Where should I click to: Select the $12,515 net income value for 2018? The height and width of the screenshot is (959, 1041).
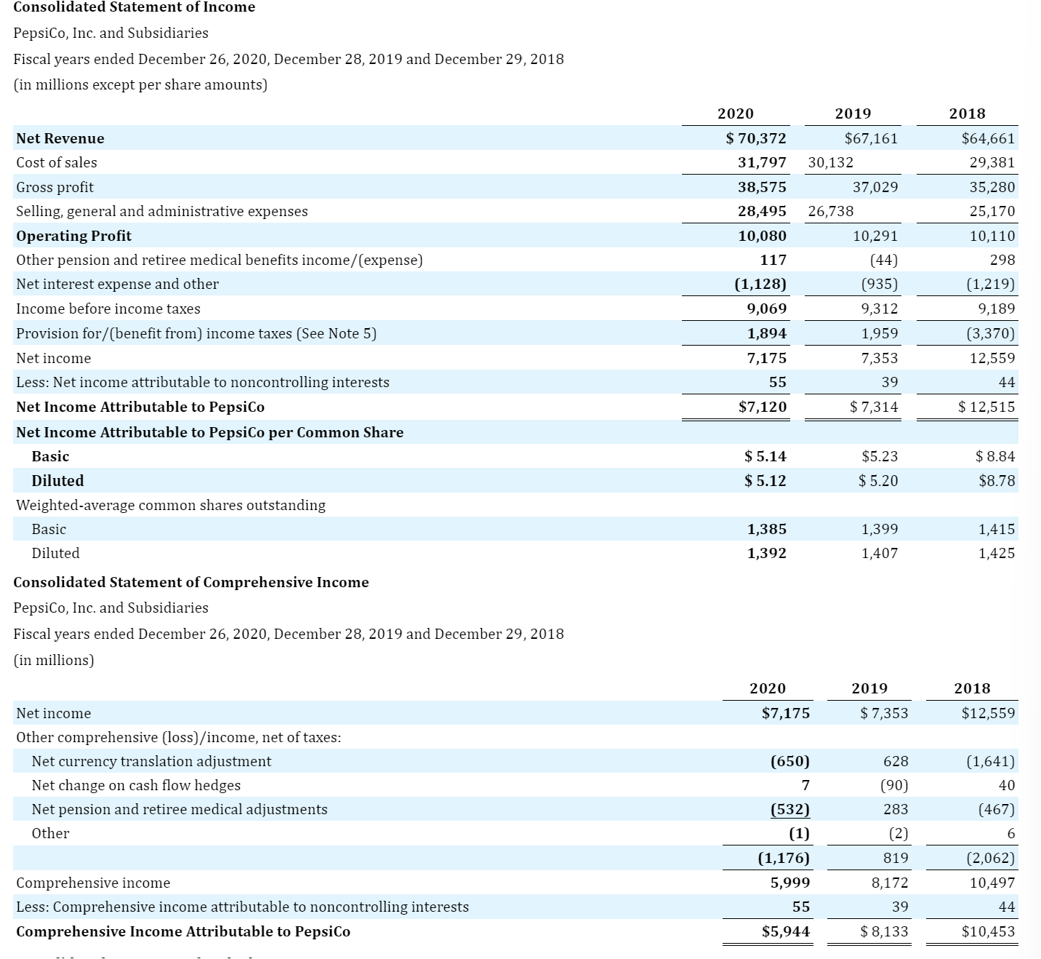click(x=986, y=407)
